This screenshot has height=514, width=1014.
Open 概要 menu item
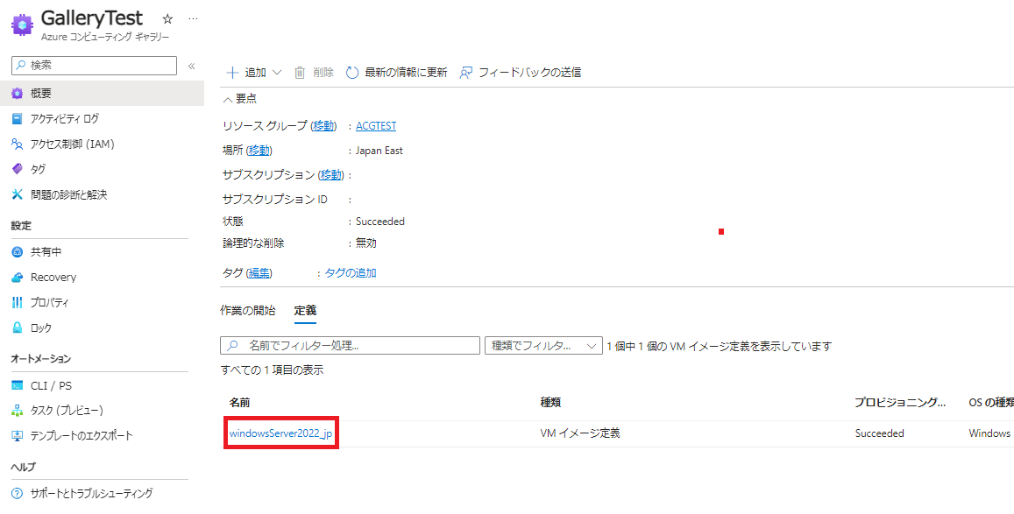[x=103, y=94]
